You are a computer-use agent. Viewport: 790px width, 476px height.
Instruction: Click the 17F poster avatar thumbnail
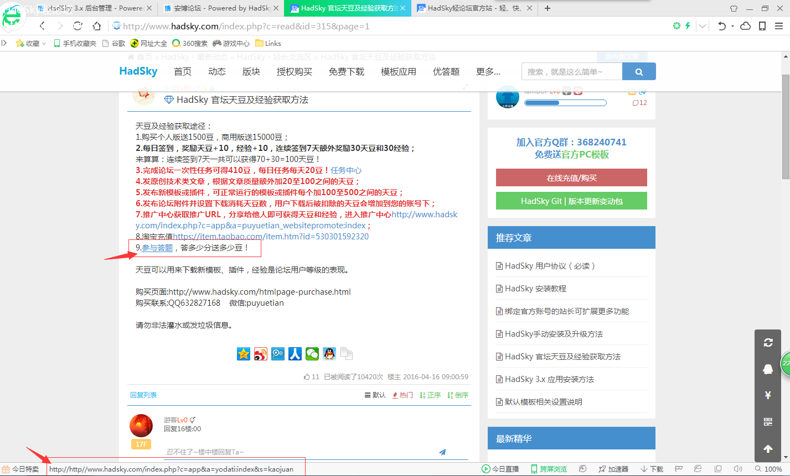pyautogui.click(x=141, y=426)
